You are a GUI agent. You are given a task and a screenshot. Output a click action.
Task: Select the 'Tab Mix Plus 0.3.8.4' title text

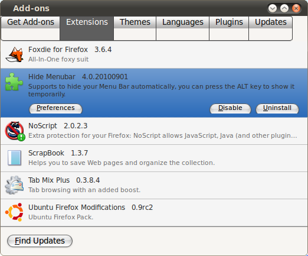(x=64, y=180)
